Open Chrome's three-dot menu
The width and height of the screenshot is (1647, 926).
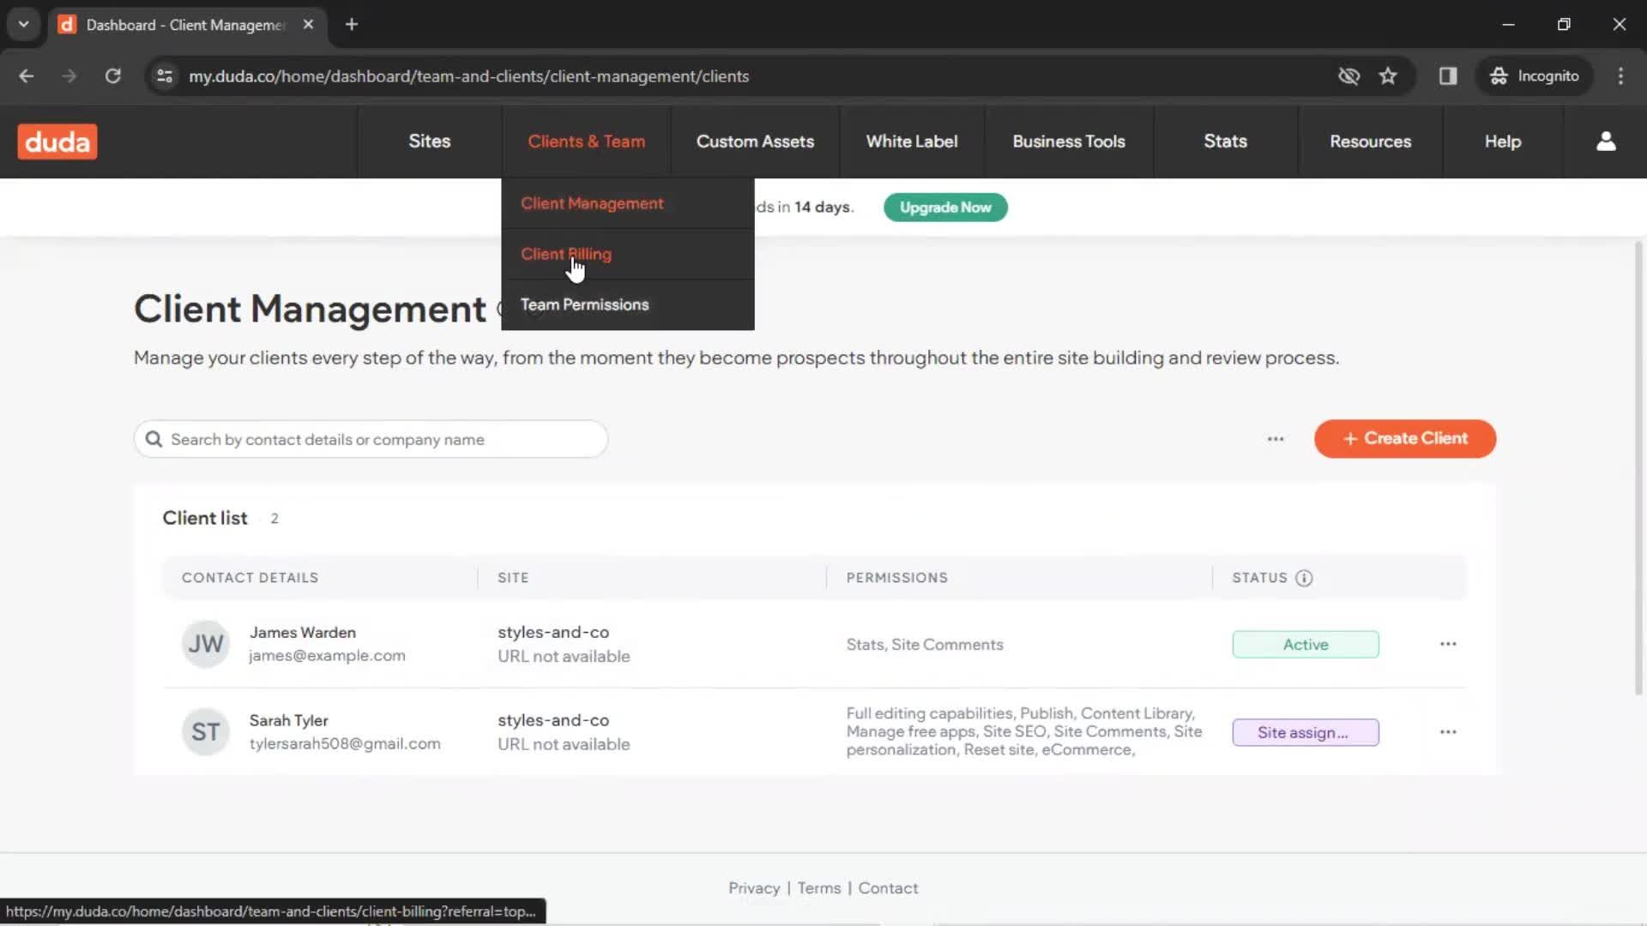(x=1620, y=76)
